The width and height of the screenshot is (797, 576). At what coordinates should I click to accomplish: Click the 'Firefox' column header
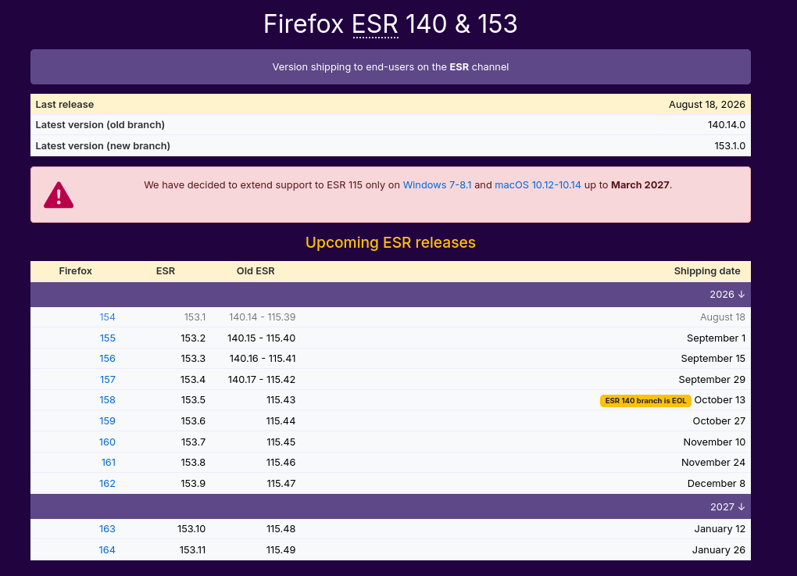(75, 271)
